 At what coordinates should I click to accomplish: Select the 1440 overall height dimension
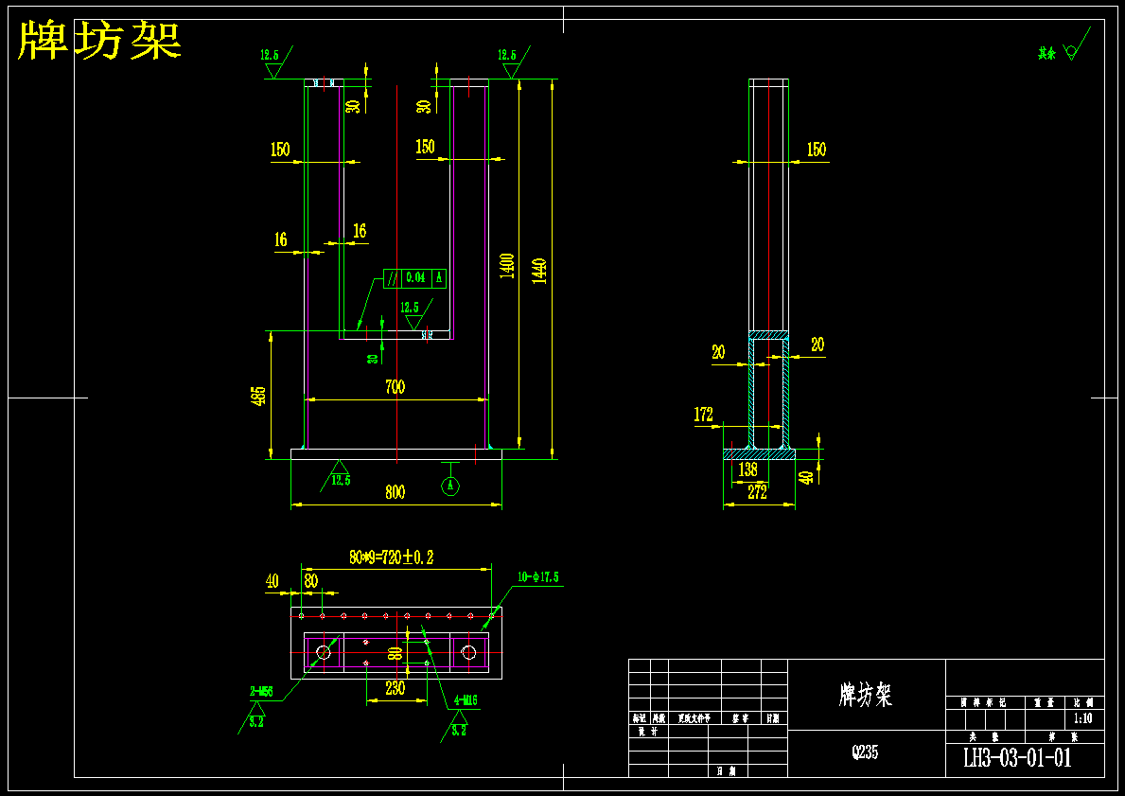point(540,272)
